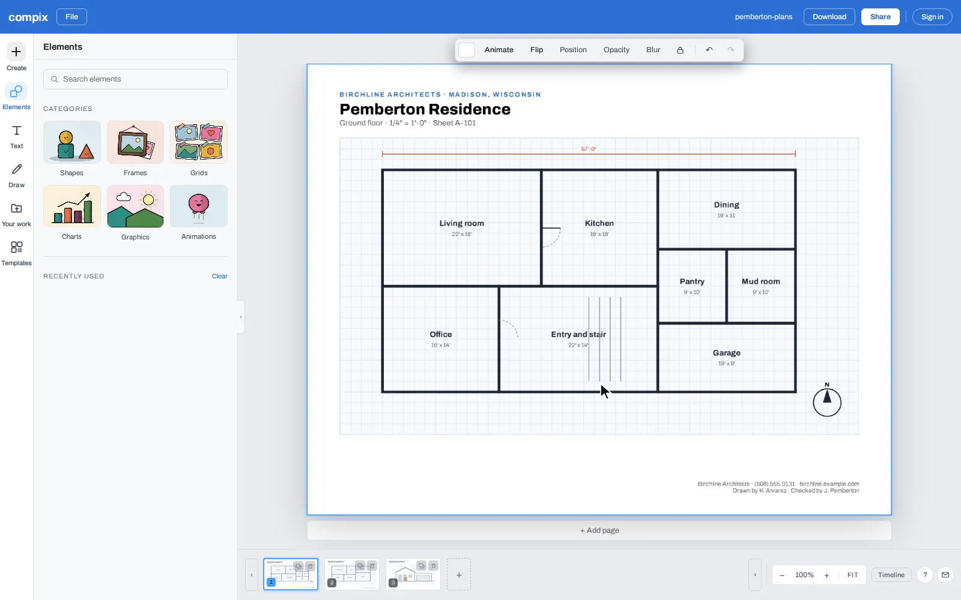Click the Download button
961x600 pixels.
(829, 17)
